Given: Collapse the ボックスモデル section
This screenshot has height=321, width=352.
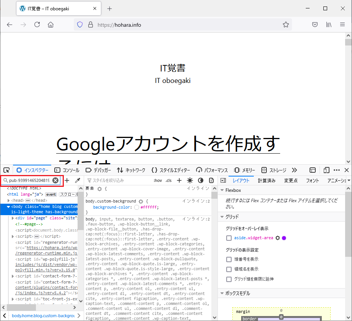Looking at the screenshot, I should pos(222,293).
